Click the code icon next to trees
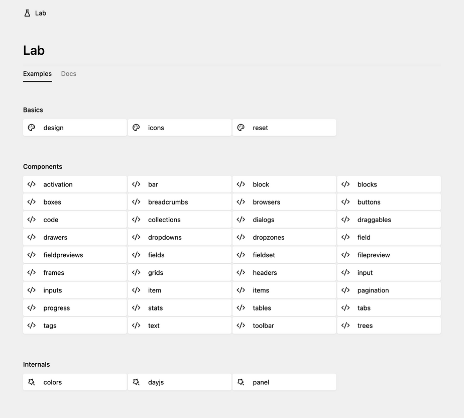 click(x=345, y=326)
